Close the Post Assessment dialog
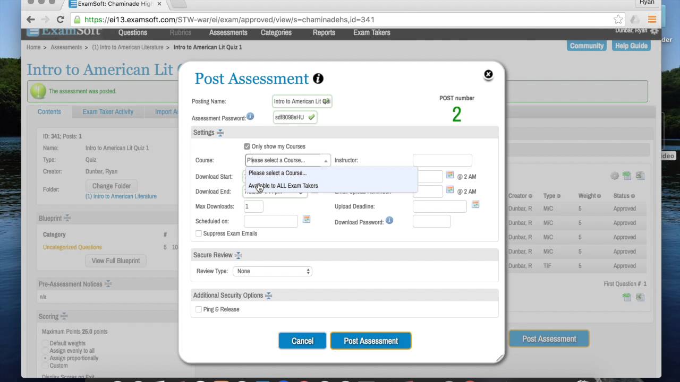 488,74
